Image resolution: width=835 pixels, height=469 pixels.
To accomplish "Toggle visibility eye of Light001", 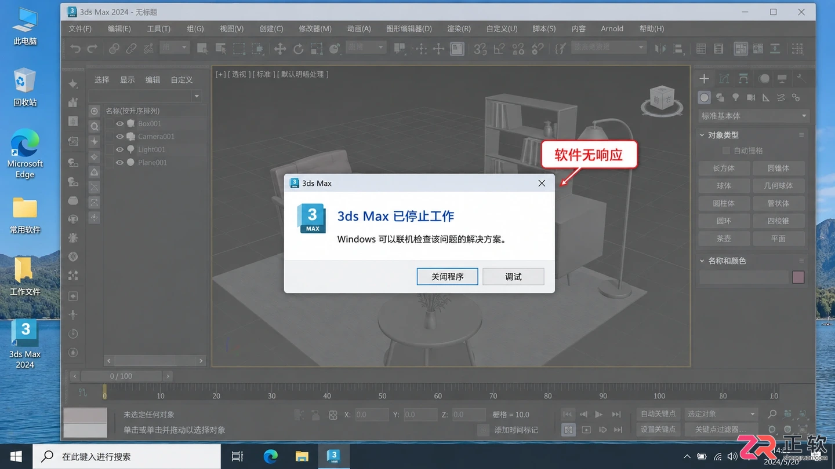I will [x=120, y=149].
